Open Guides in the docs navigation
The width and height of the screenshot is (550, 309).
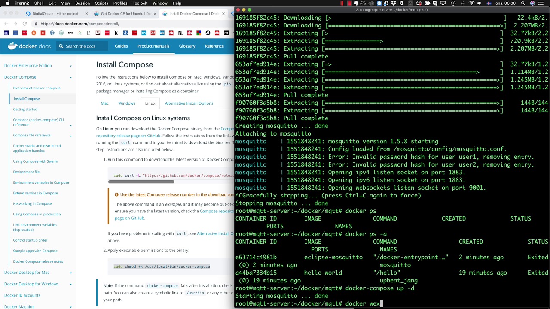coord(121,46)
